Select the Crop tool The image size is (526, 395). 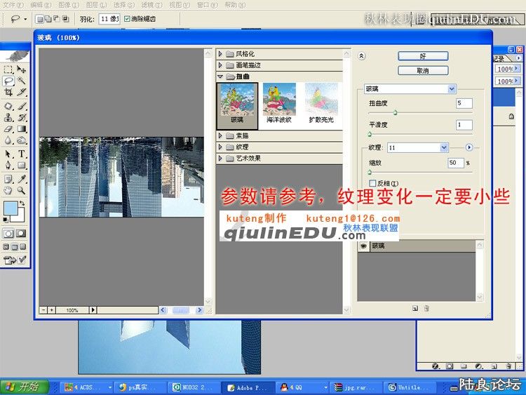tap(8, 93)
